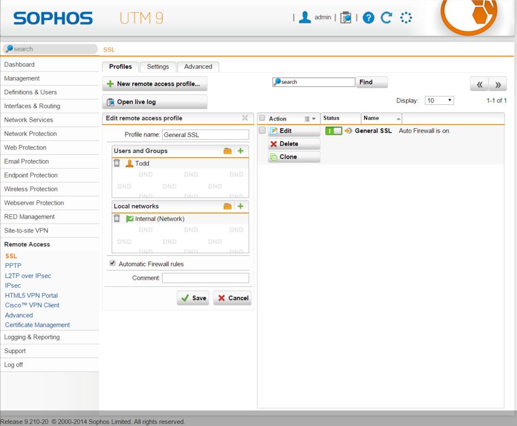The width and height of the screenshot is (517, 426).
Task: Open Network Protection menu
Action: (49, 134)
